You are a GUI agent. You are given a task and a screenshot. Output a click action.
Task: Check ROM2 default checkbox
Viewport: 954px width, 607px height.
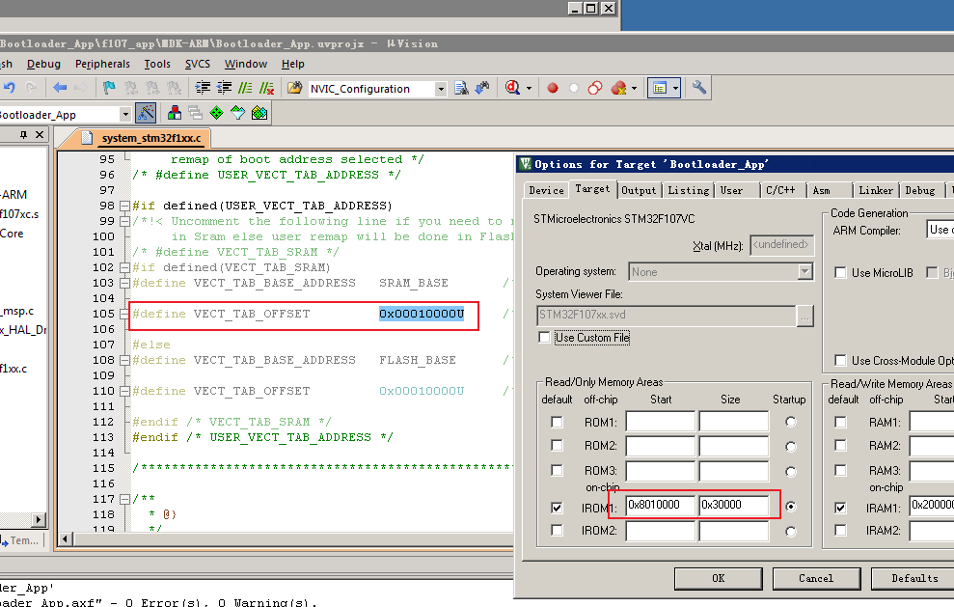coord(557,446)
